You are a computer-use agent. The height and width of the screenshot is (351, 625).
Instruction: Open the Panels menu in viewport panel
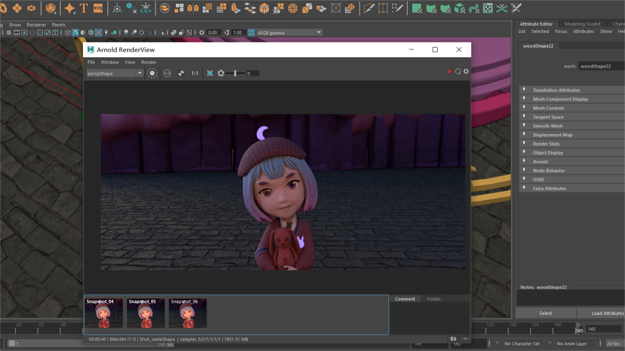59,24
